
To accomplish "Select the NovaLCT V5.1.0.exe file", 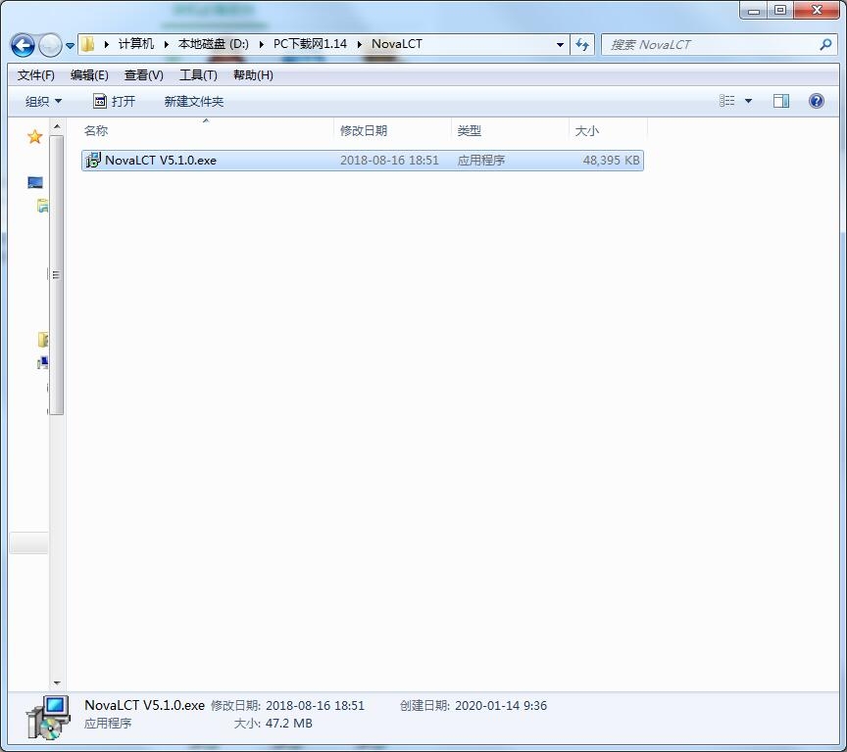I will 160,161.
